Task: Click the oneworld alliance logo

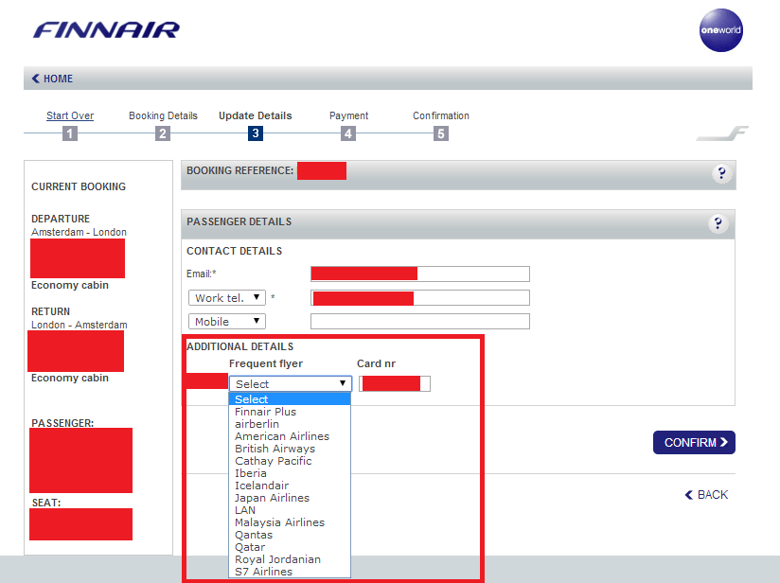Action: tap(720, 30)
